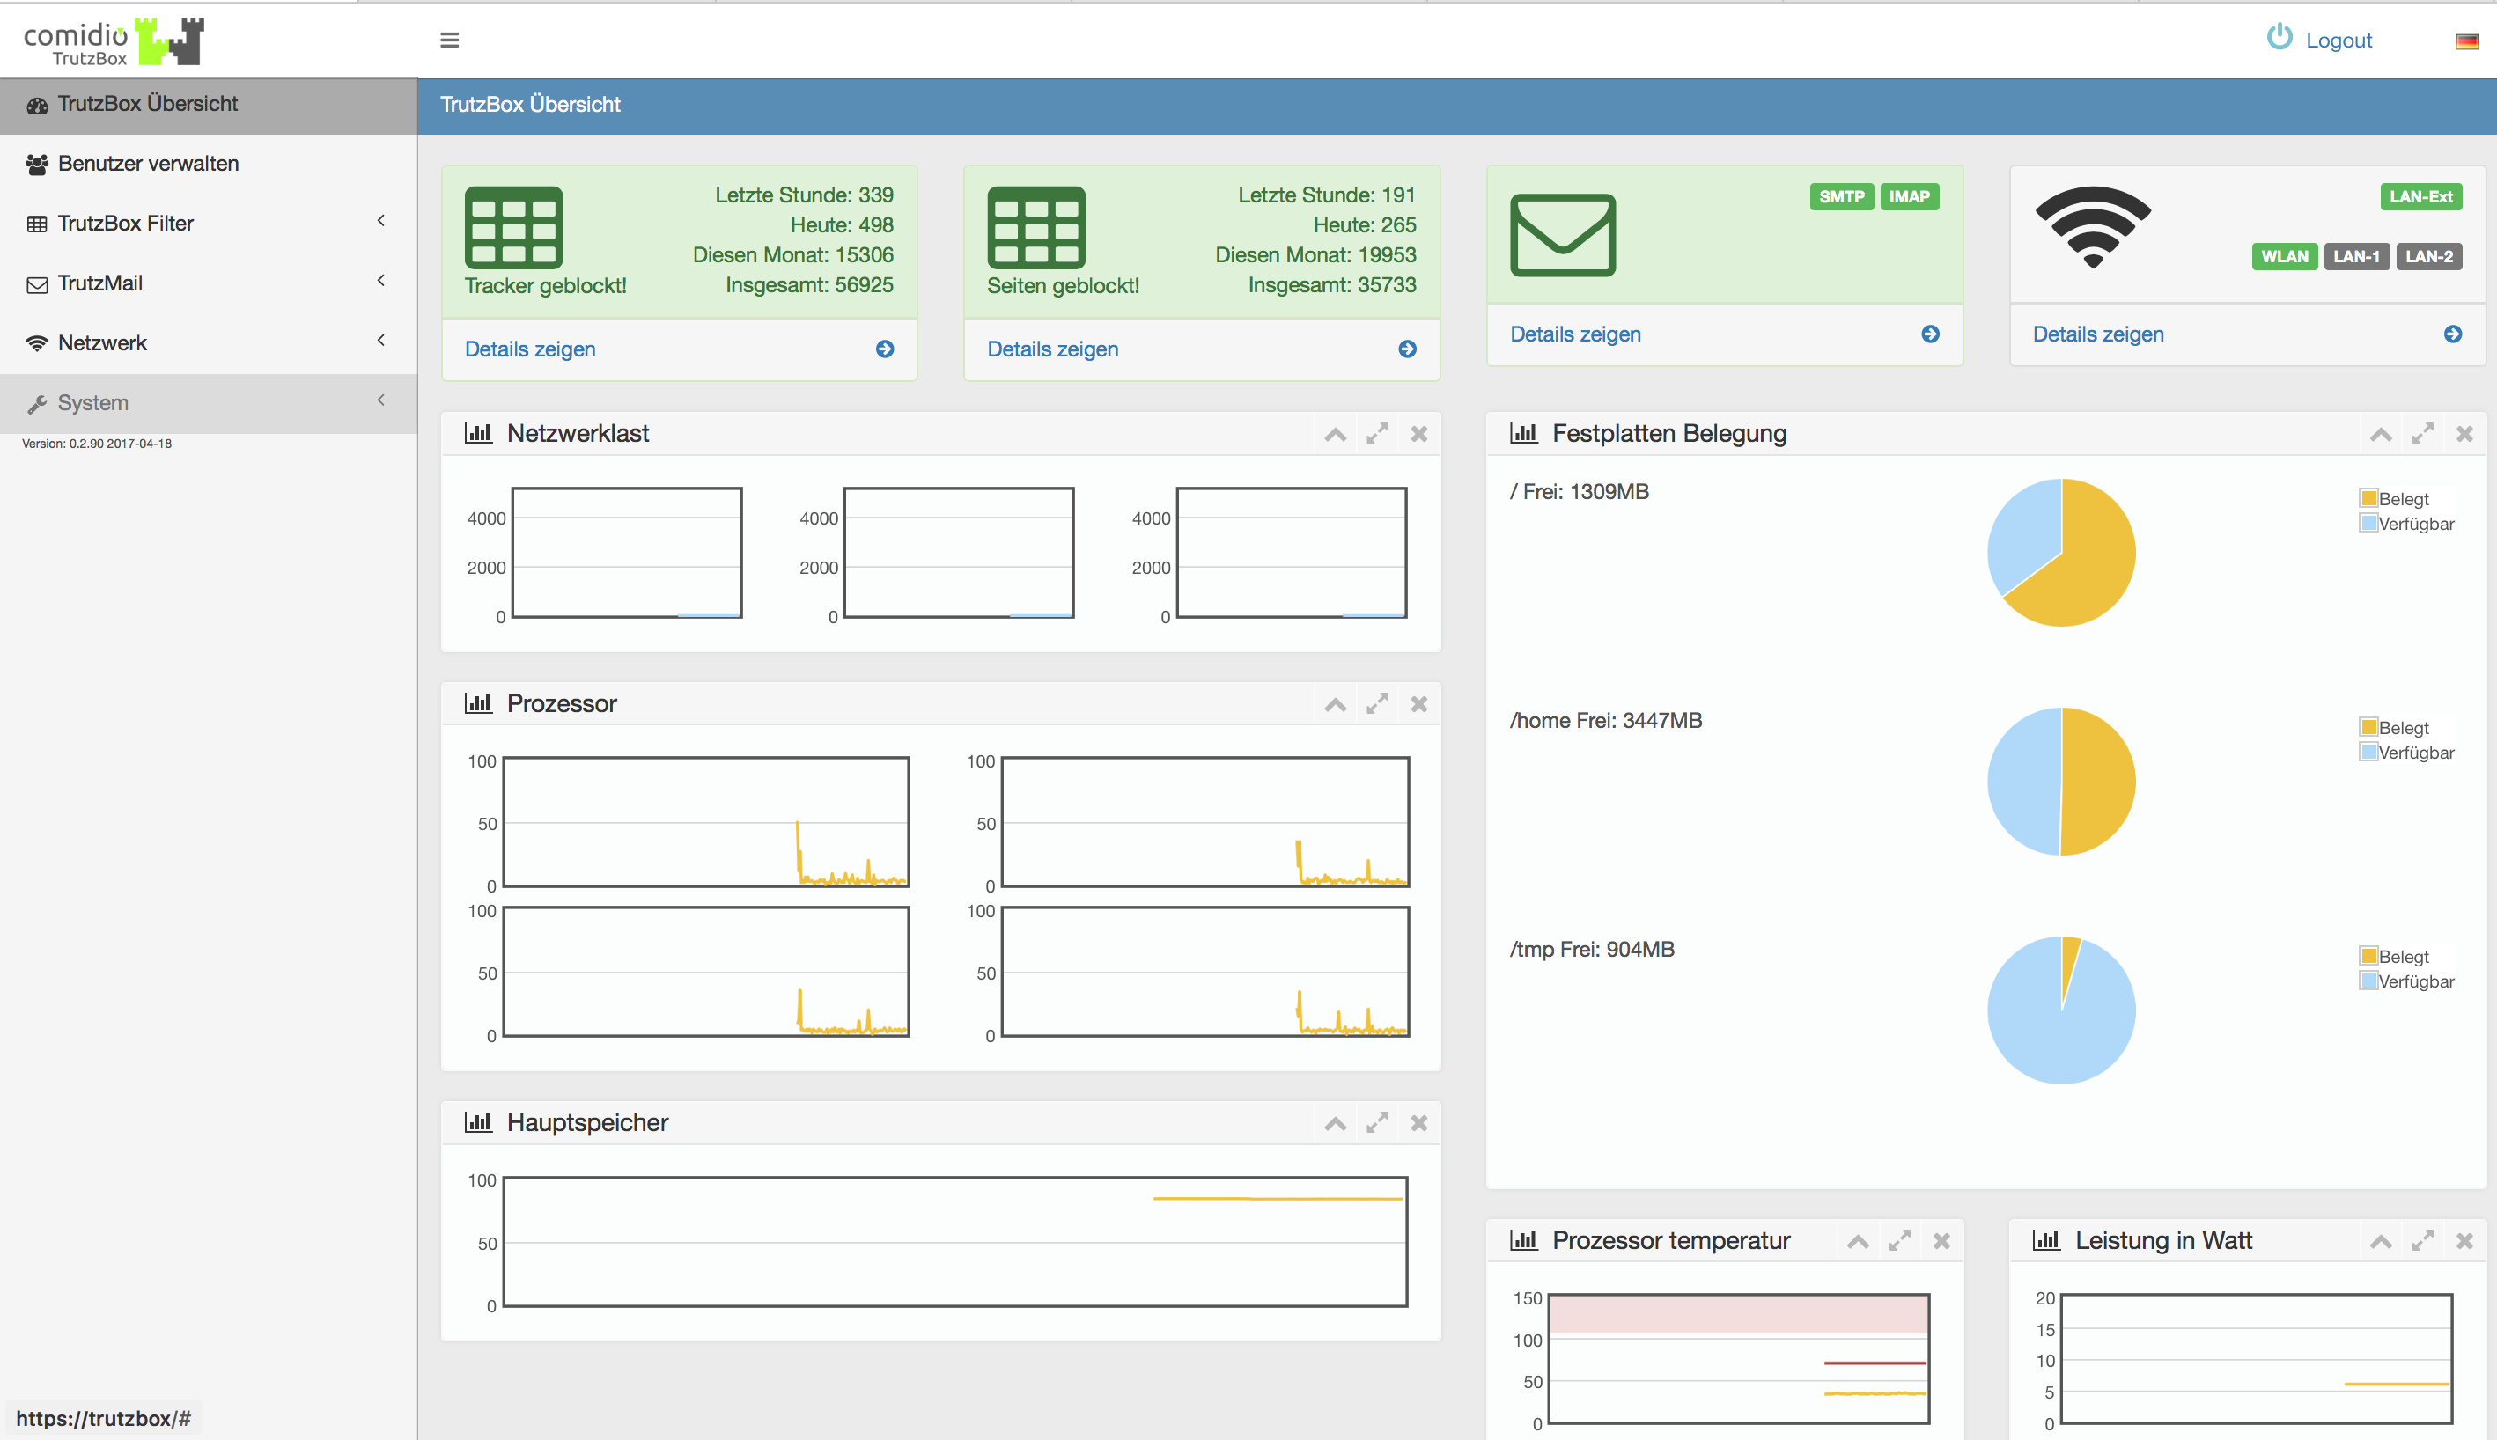Click arrow icon in the network card footer

2452,334
